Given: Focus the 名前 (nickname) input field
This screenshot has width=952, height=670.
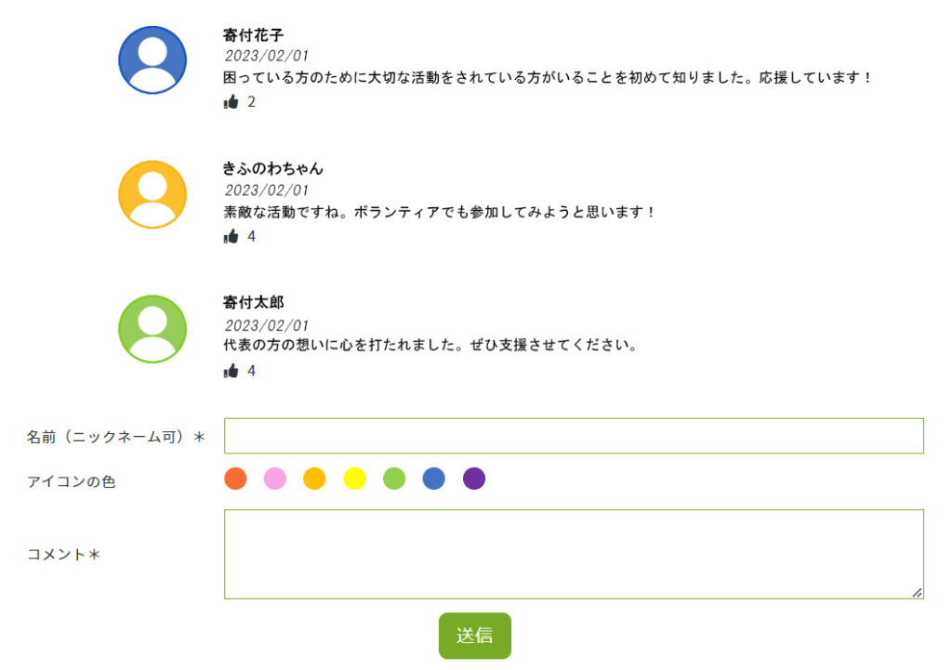Looking at the screenshot, I should [x=574, y=436].
